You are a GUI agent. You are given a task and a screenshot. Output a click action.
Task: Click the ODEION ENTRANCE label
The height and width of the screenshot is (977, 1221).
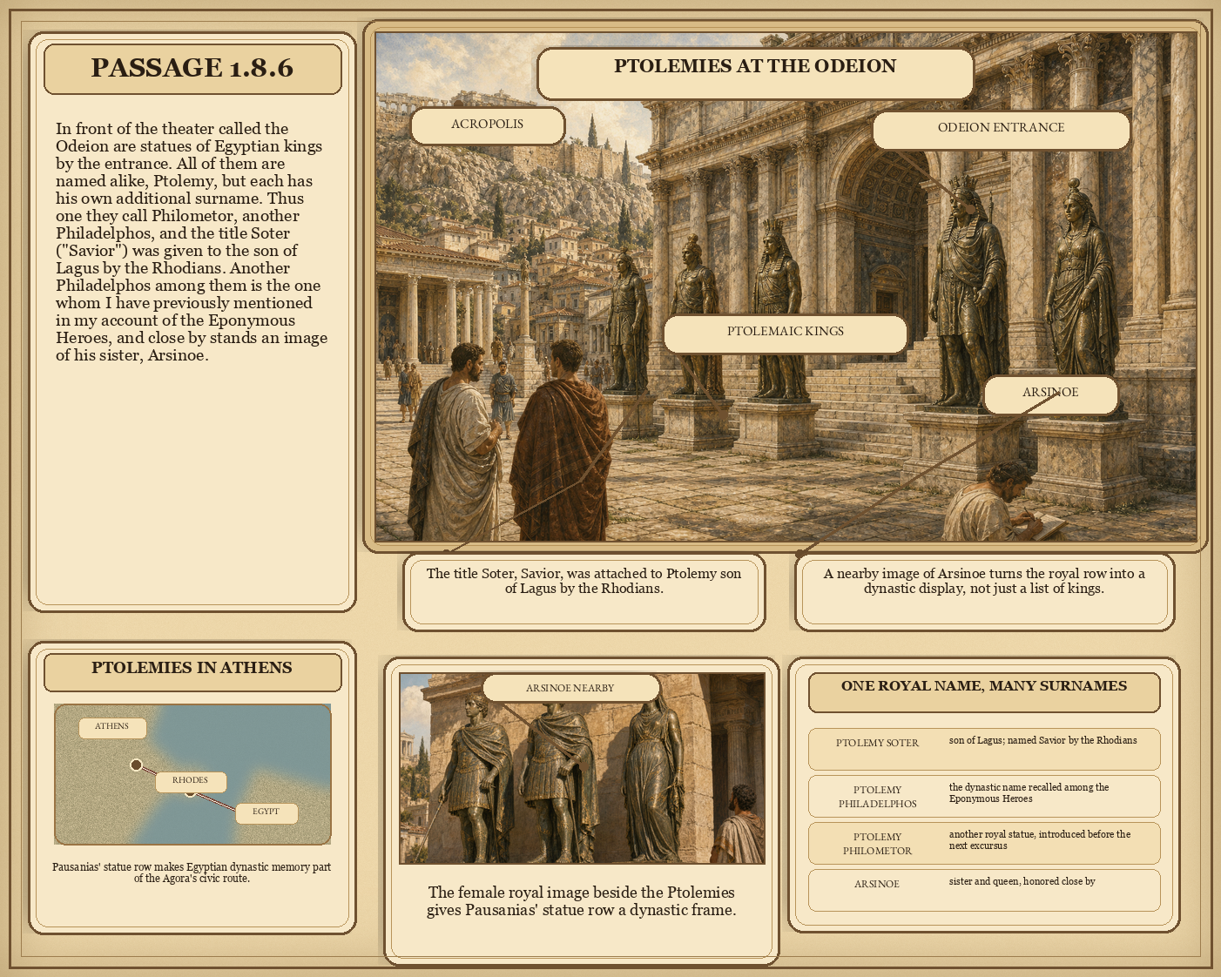[1002, 130]
